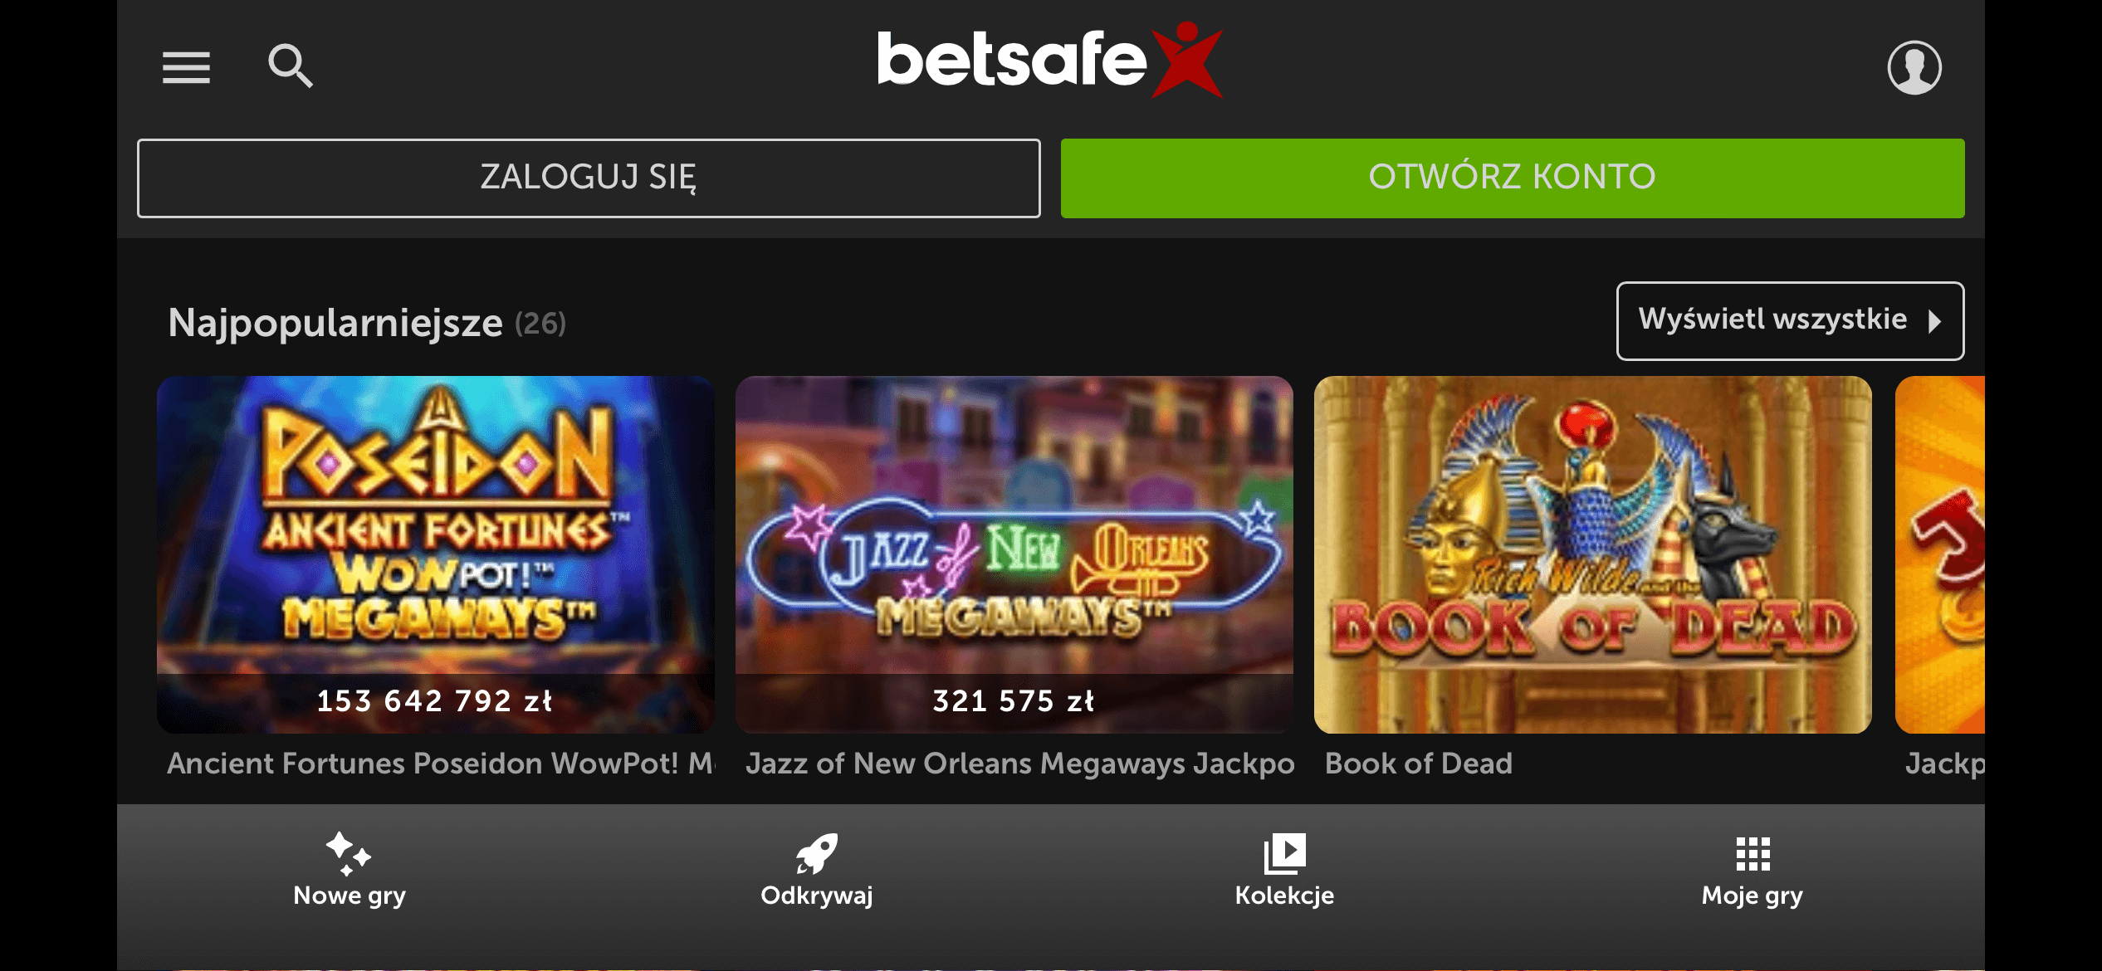Click the ZALOGUJ SIĘ button
This screenshot has width=2102, height=971.
pos(589,178)
